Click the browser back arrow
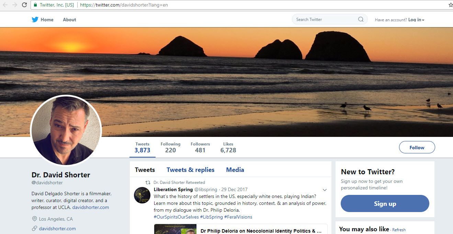 click(x=5, y=5)
